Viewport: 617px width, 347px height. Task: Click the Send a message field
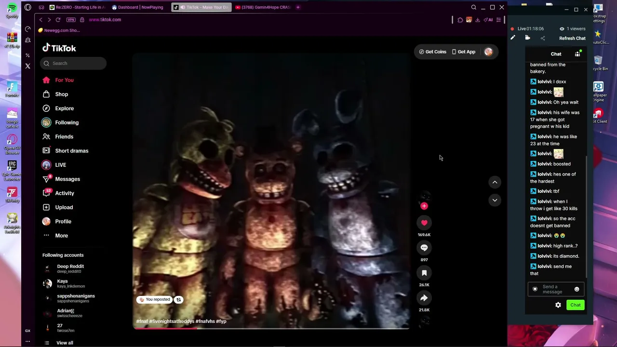click(556, 289)
